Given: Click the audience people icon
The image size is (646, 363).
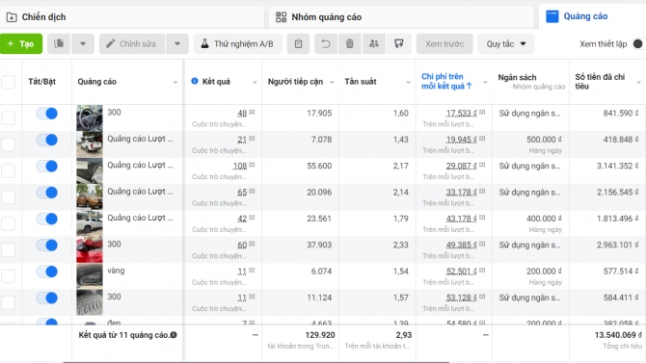Looking at the screenshot, I should pyautogui.click(x=374, y=43).
